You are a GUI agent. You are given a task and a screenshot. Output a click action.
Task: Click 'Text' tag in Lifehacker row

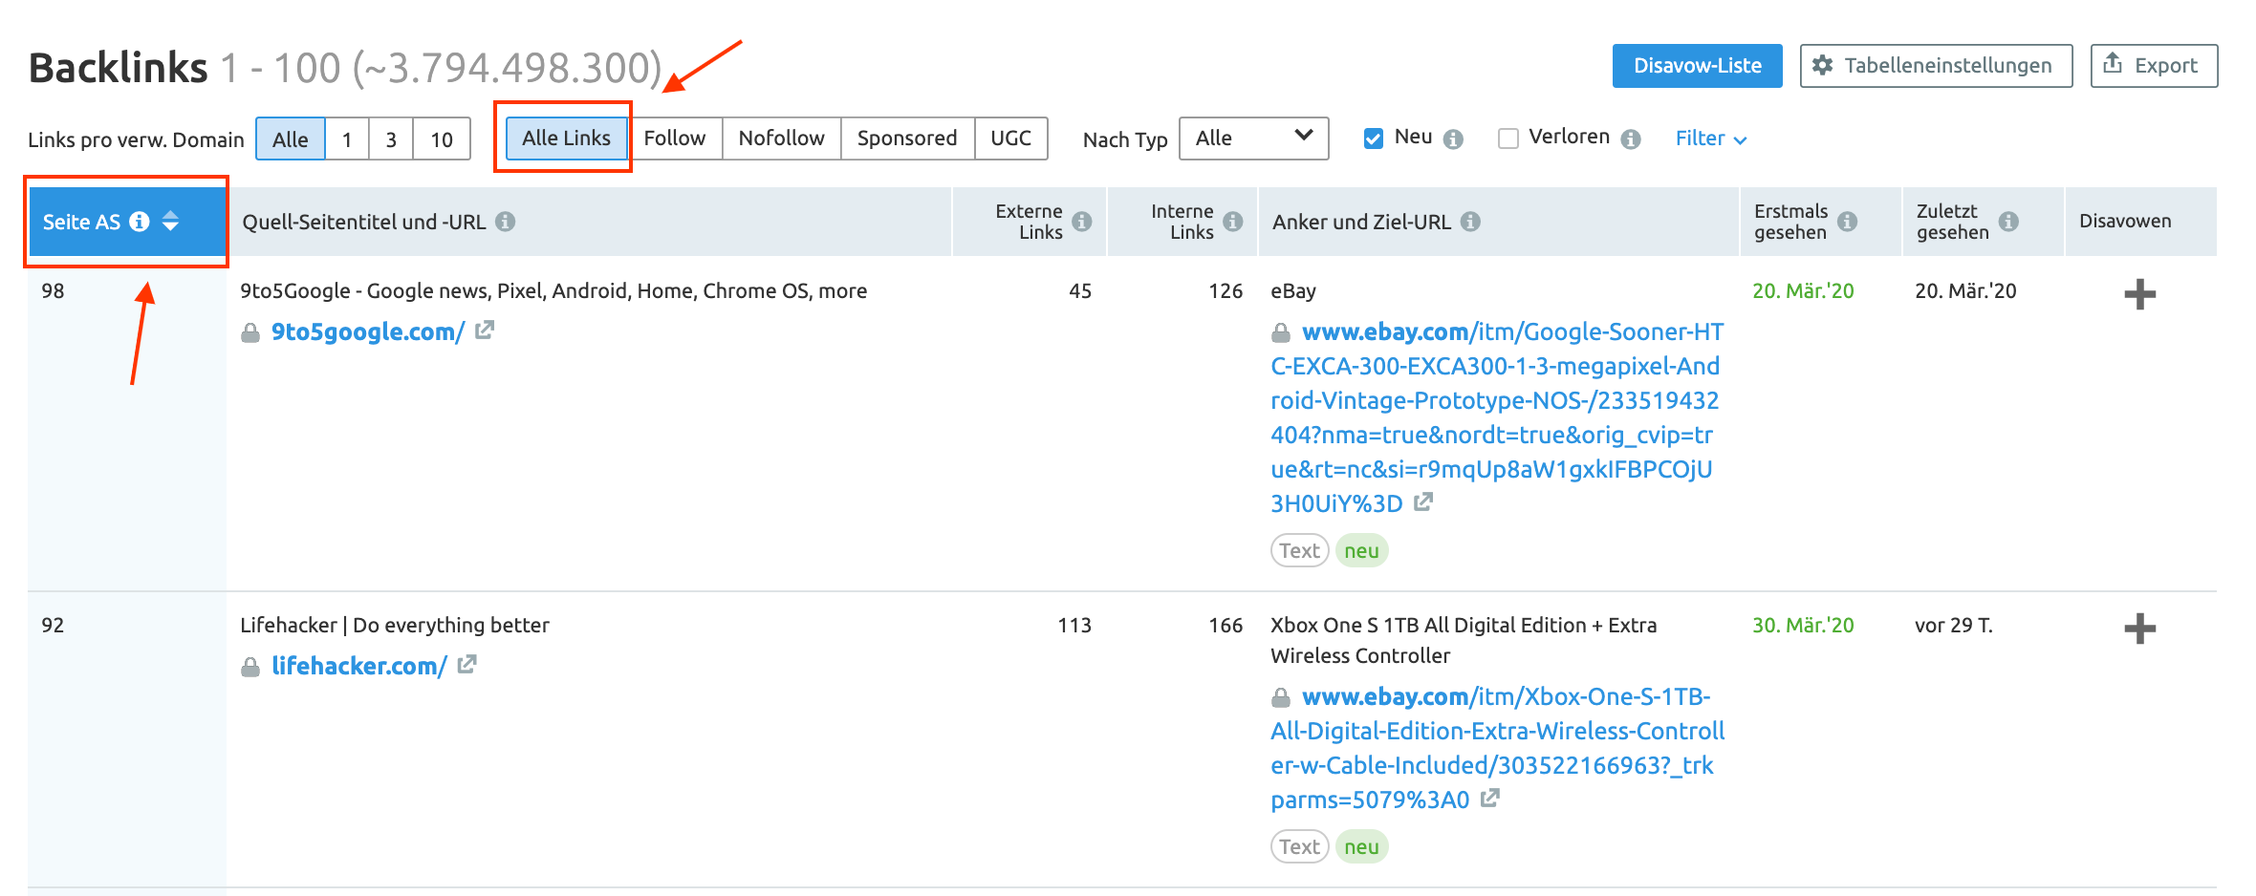[x=1300, y=847]
